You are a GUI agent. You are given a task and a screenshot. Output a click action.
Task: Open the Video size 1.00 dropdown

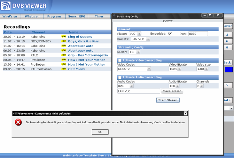202,69
